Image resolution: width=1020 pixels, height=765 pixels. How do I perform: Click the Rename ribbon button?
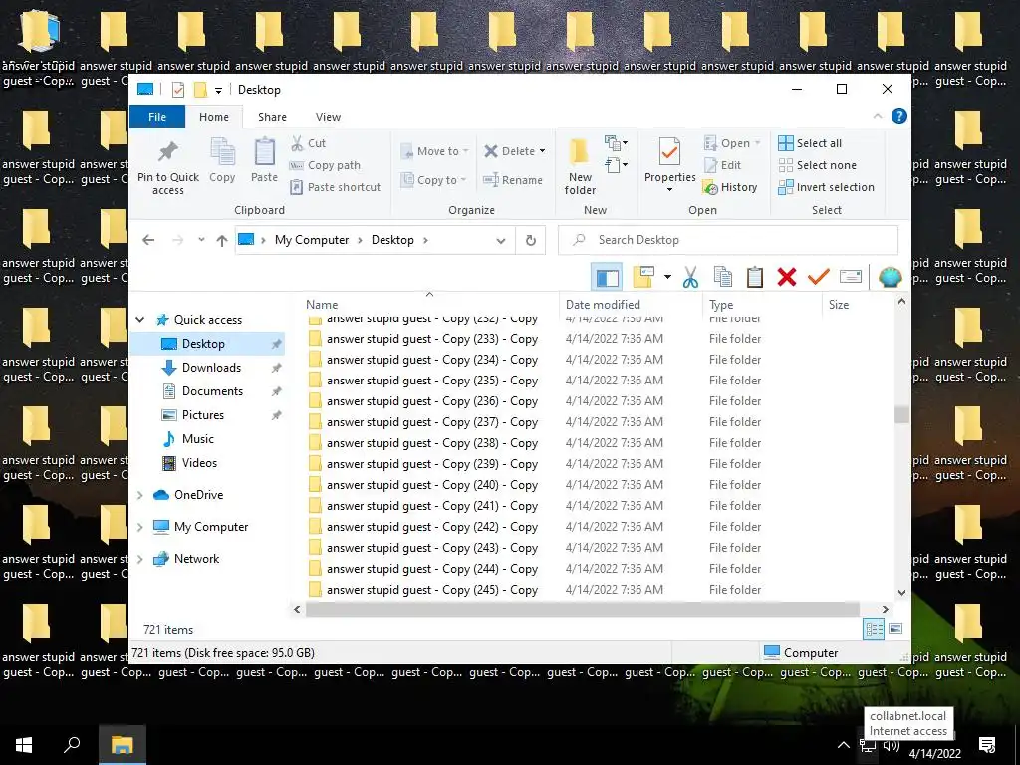pos(513,180)
